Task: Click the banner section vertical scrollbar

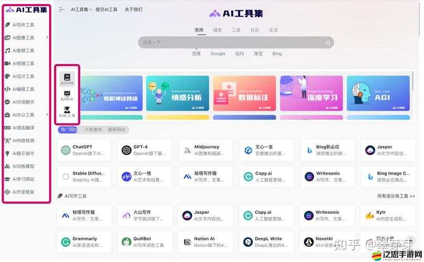Action: click(413, 81)
